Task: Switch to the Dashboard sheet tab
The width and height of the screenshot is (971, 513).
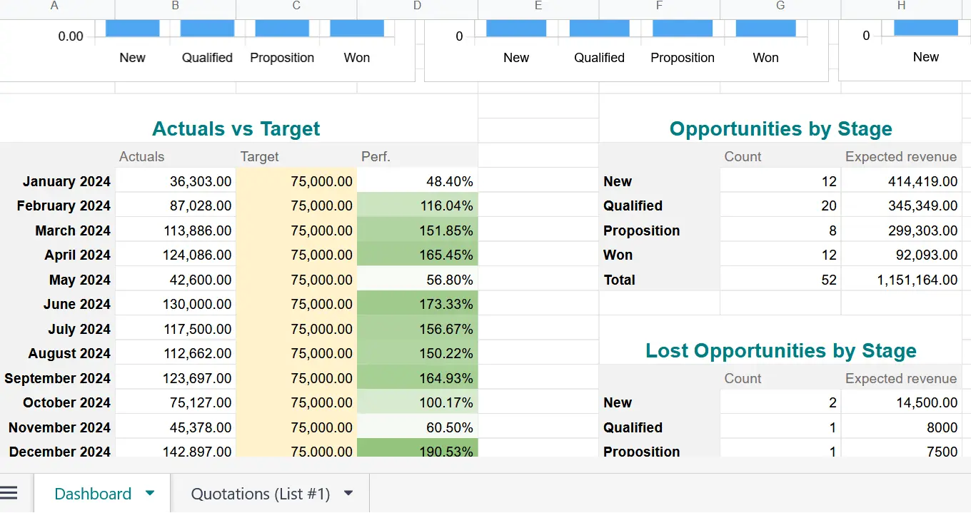Action: [x=93, y=494]
